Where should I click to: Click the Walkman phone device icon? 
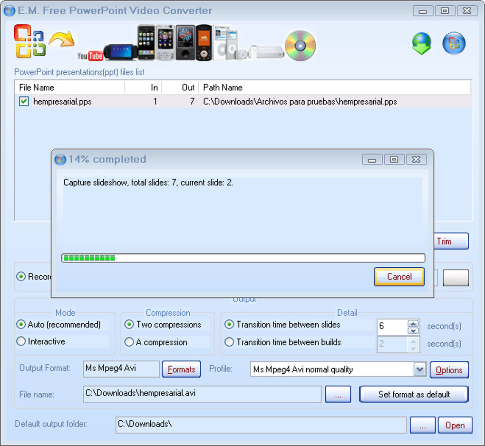pyautogui.click(x=204, y=43)
